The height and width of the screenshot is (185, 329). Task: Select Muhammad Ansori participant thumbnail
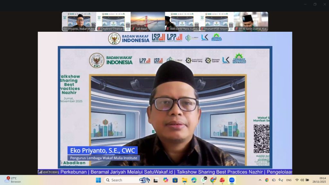(x=217, y=21)
